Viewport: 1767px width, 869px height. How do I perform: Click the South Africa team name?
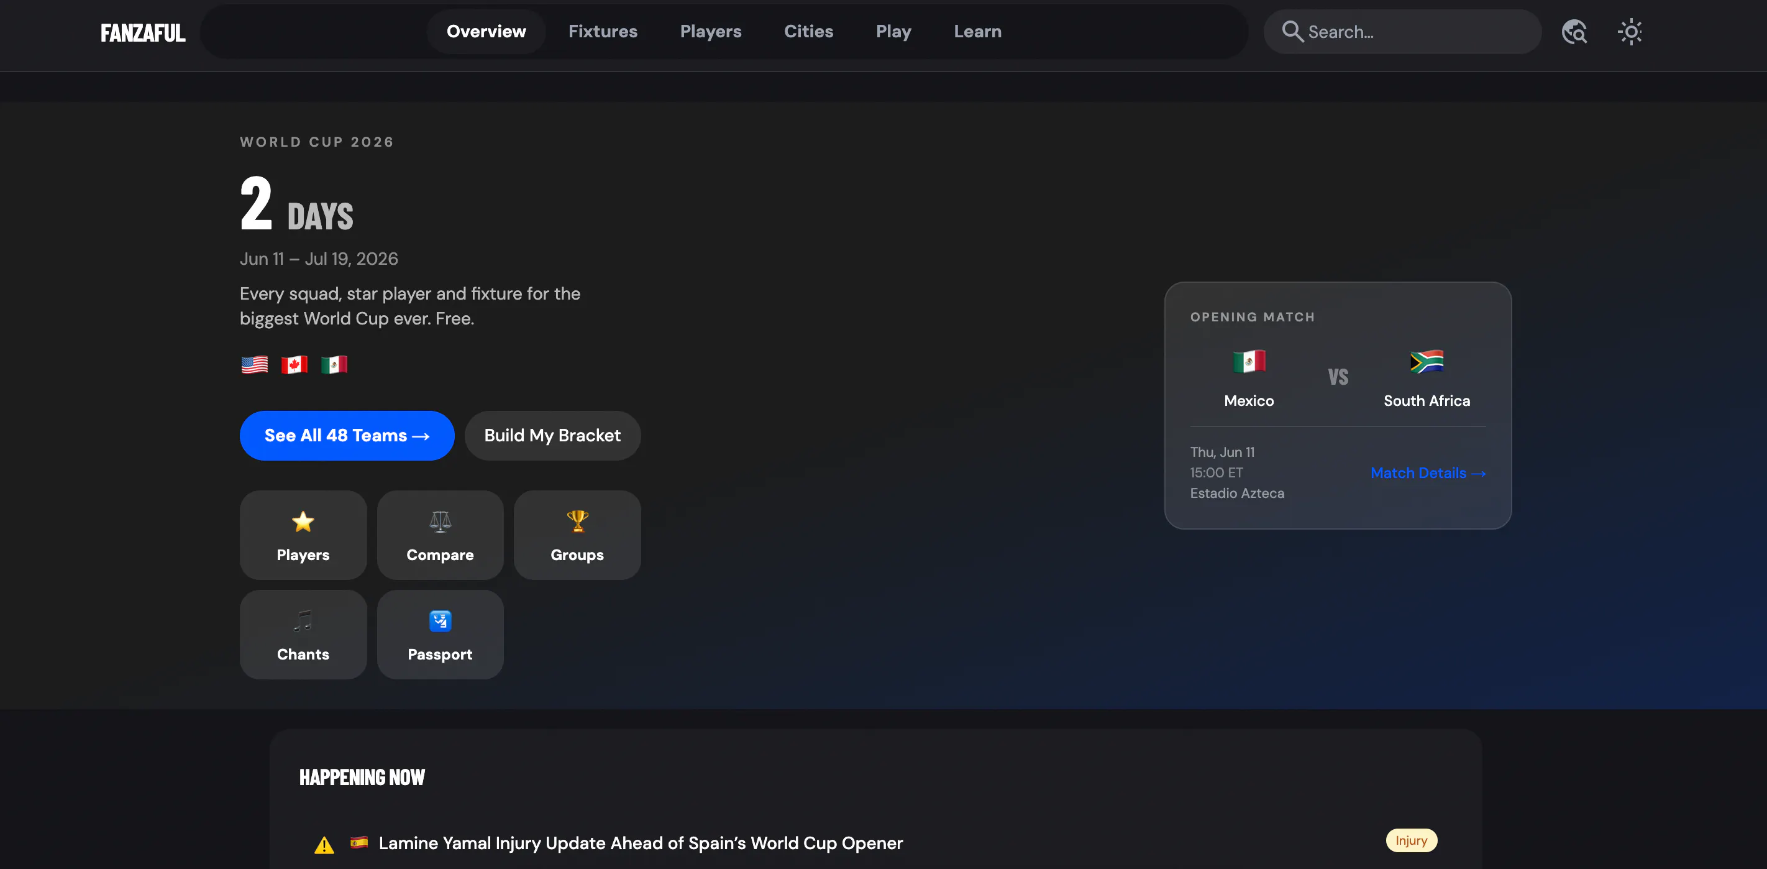pos(1427,401)
